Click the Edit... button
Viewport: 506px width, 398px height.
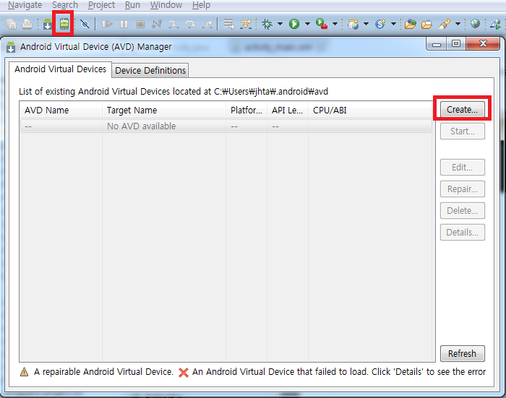(463, 167)
